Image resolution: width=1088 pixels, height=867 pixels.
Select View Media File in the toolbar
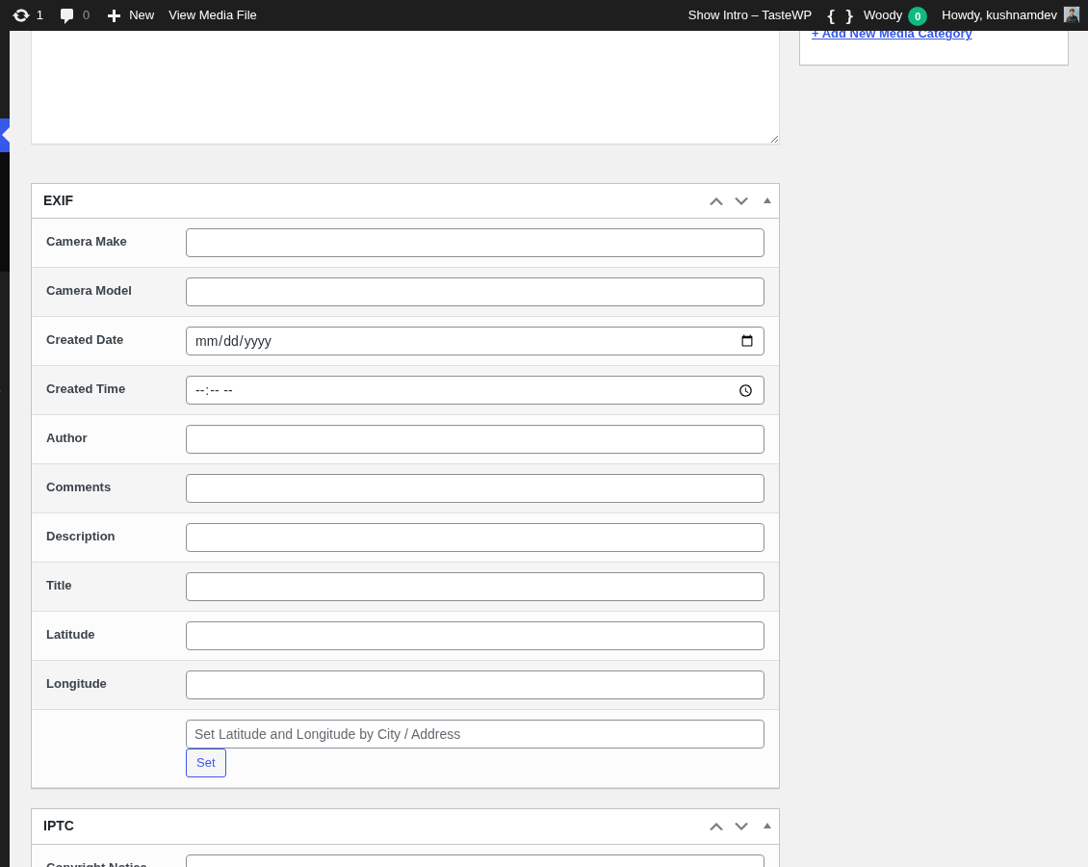212,14
